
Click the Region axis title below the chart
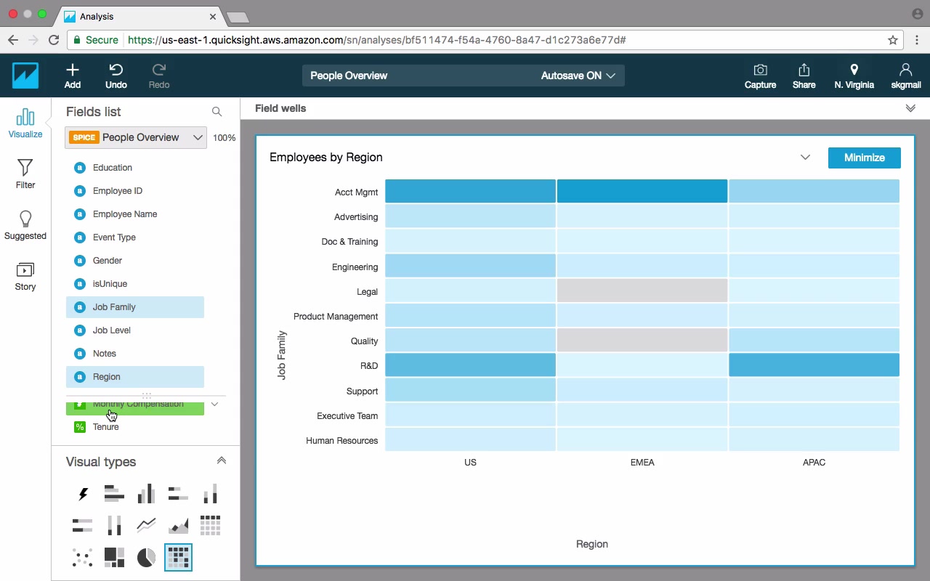[592, 544]
